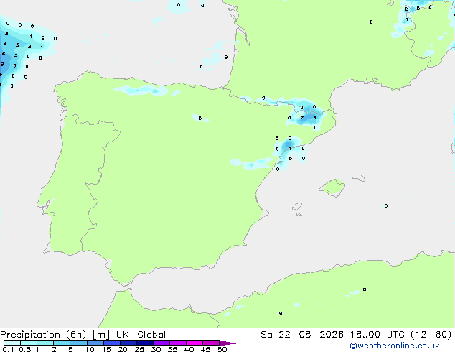Select the 5 to 10 legend color swatch
Screen dimensions: 455x352
[78, 343]
